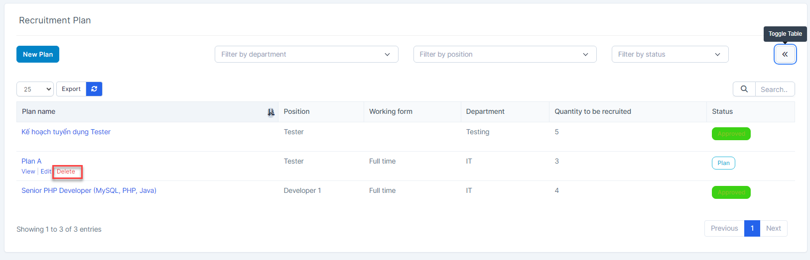
Task: Expand the Filter by position dropdown
Action: (x=505, y=54)
